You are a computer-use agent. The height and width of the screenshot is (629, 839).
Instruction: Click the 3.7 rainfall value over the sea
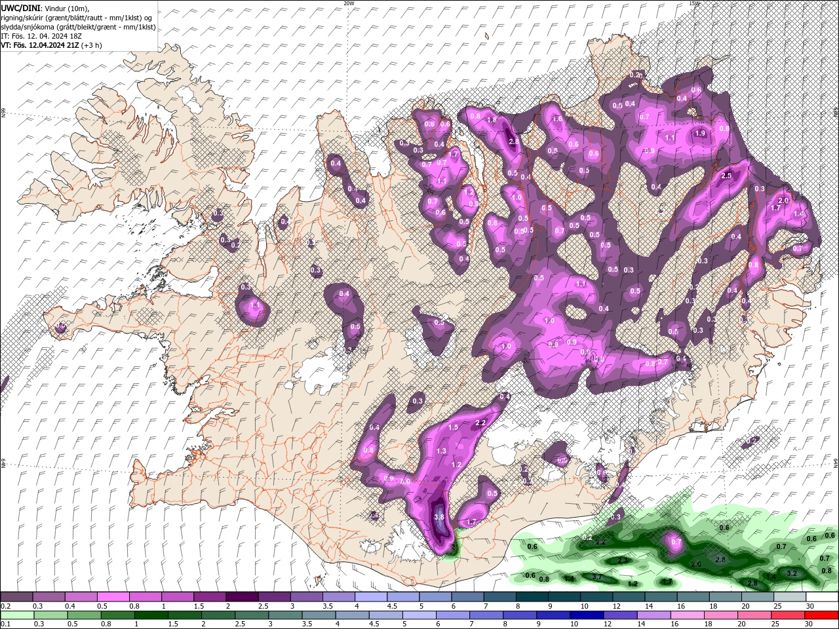(x=597, y=577)
